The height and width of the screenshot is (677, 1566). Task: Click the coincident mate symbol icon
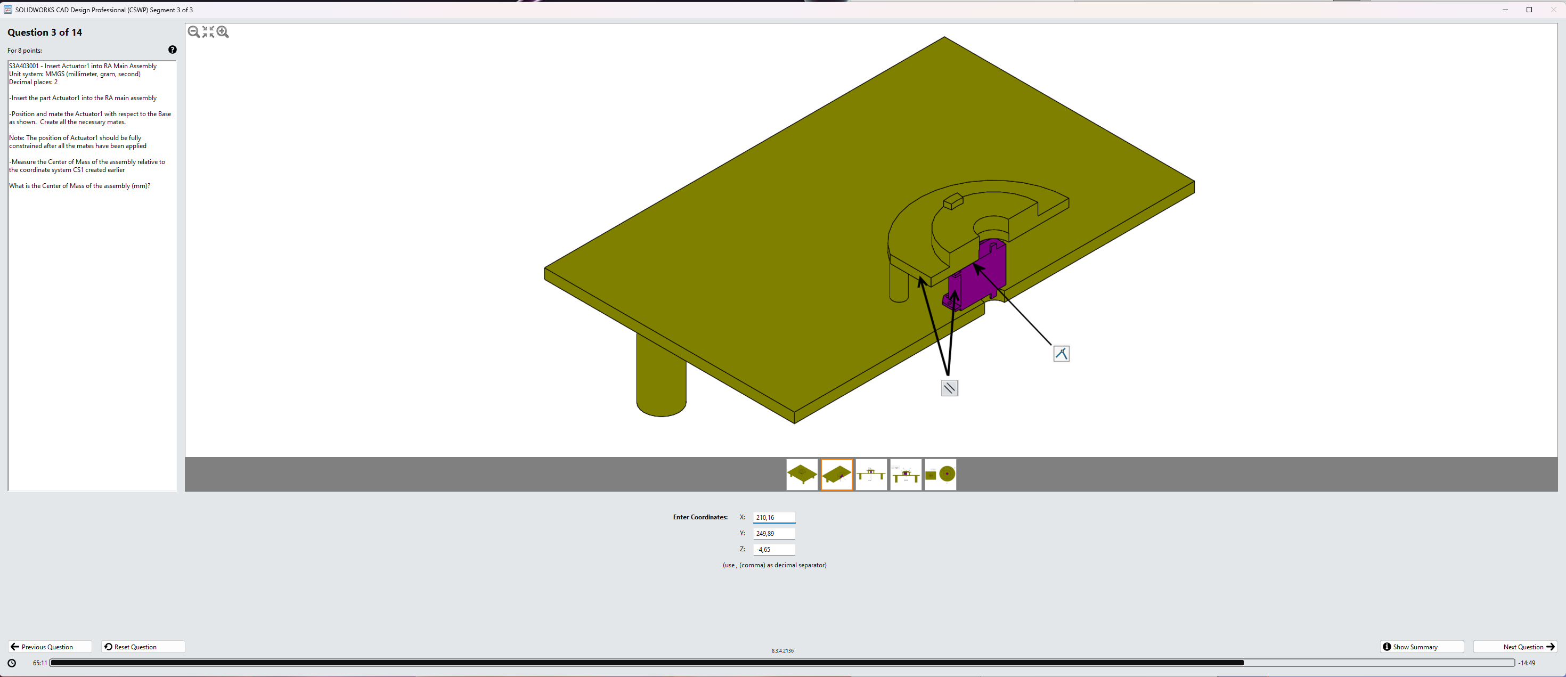point(1061,354)
